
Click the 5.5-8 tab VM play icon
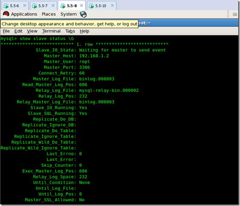(63, 6)
